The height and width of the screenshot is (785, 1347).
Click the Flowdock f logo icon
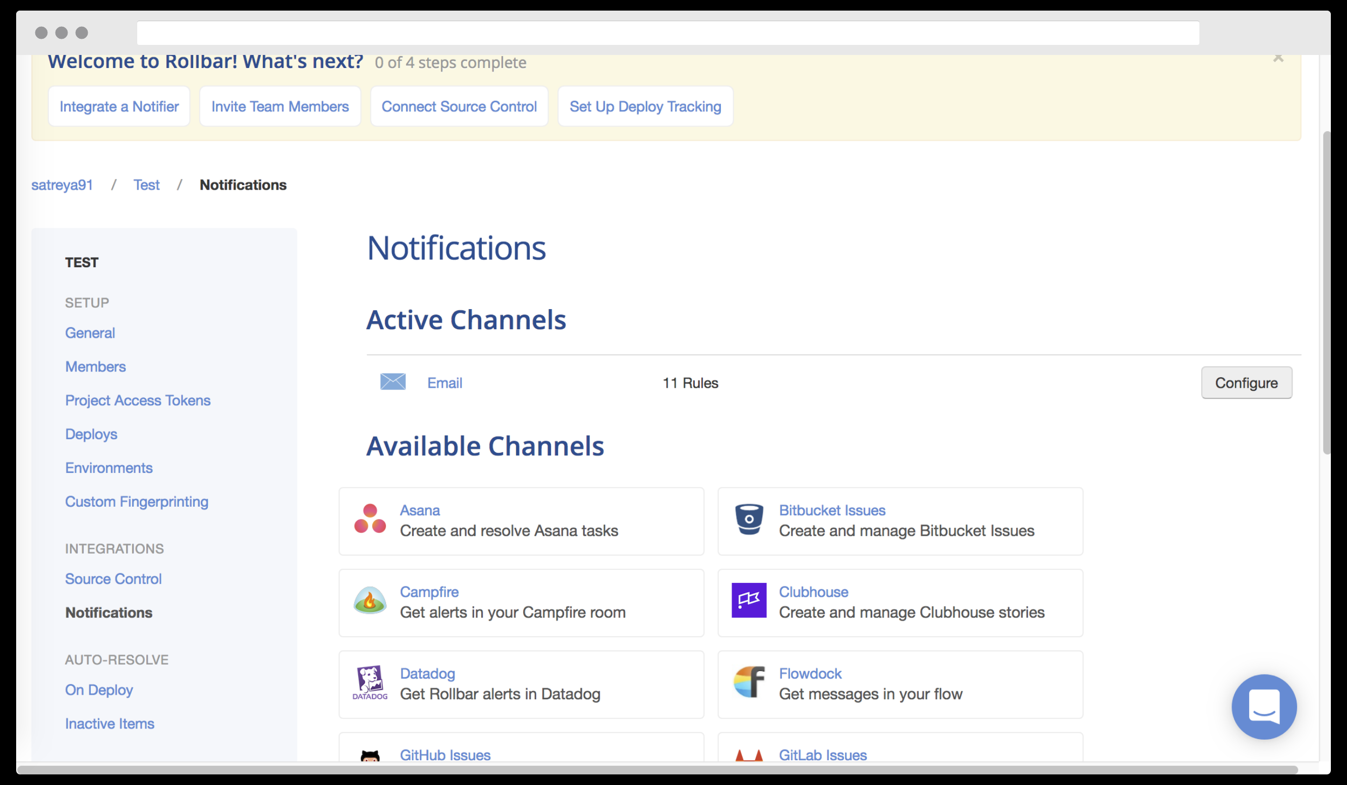(748, 682)
